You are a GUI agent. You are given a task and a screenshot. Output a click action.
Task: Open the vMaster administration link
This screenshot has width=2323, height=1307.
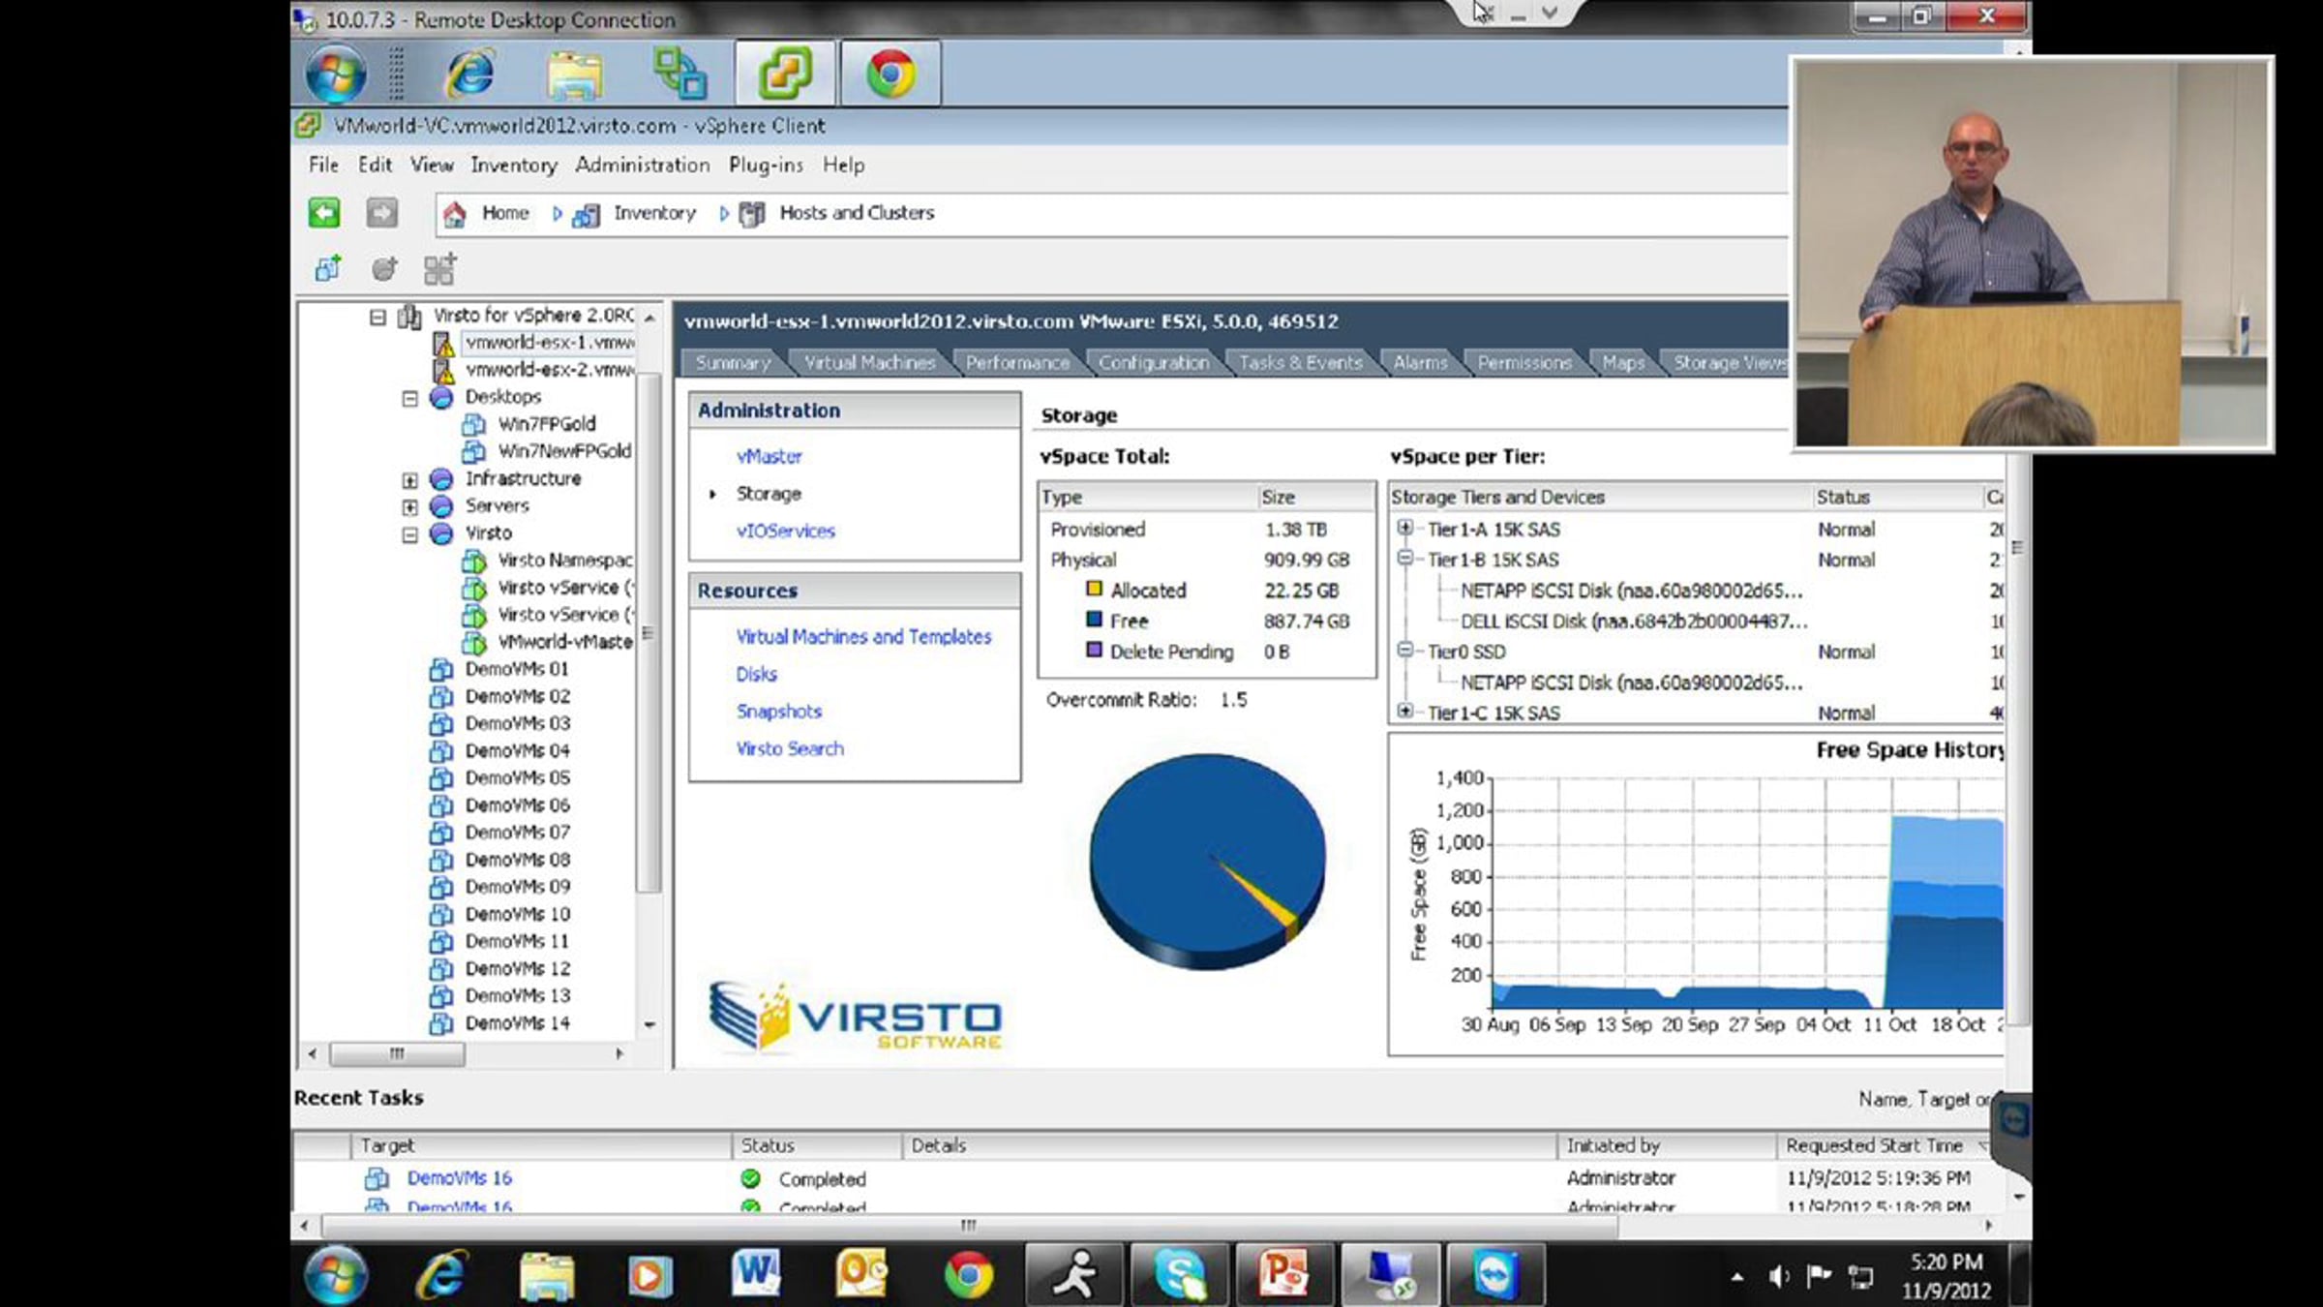[x=769, y=457]
